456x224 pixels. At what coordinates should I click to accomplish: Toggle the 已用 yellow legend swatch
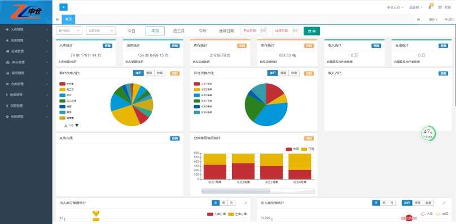pyautogui.click(x=304, y=149)
